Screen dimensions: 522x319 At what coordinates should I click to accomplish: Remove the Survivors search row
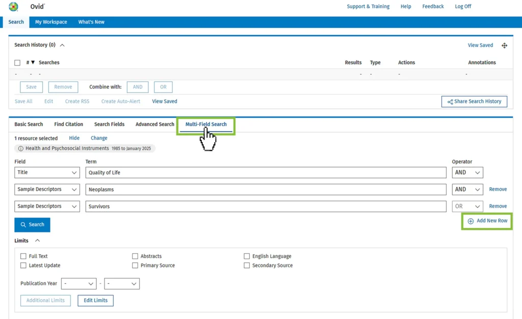click(498, 207)
